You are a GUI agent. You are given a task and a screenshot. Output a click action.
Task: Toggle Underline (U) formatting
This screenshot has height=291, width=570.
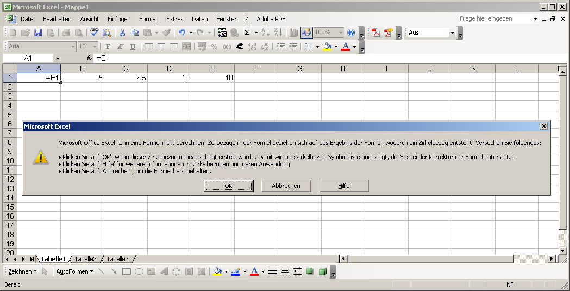(133, 47)
